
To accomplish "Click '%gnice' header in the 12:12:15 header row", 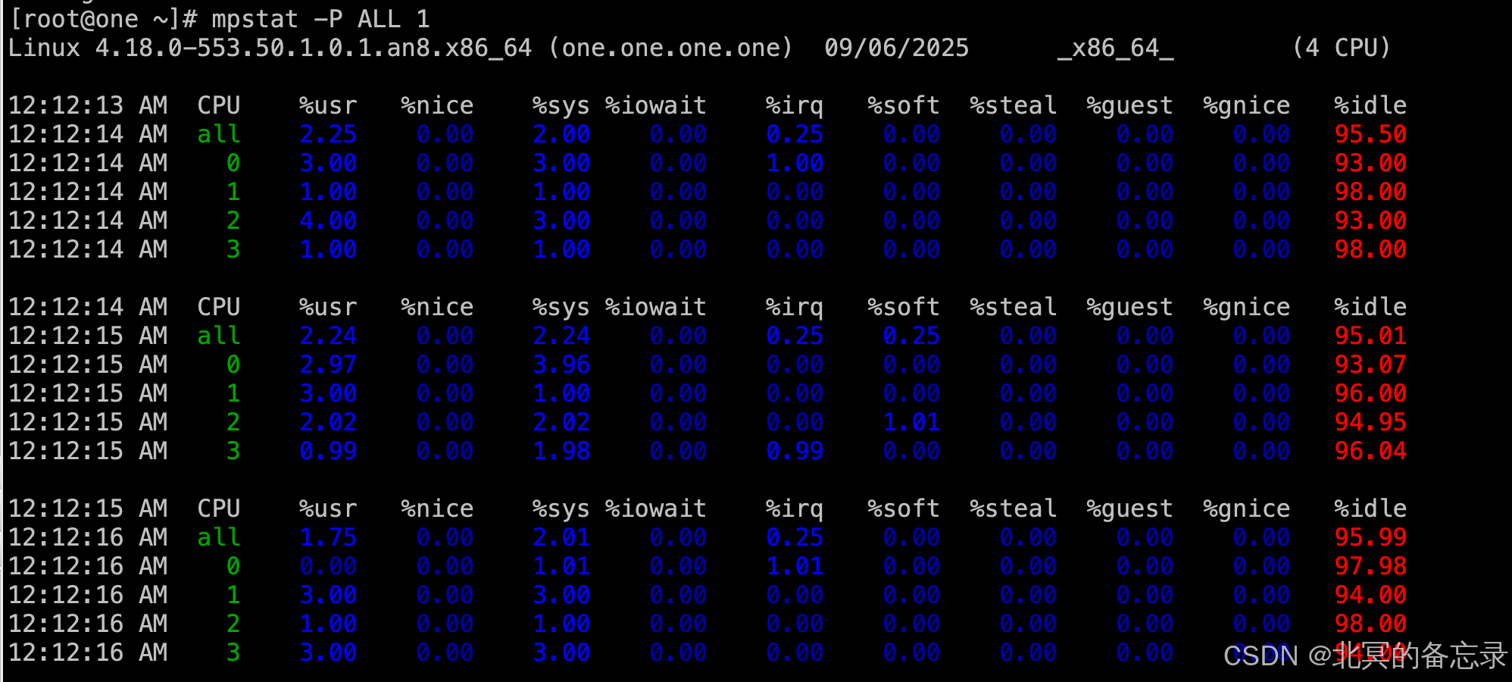I will point(1246,508).
